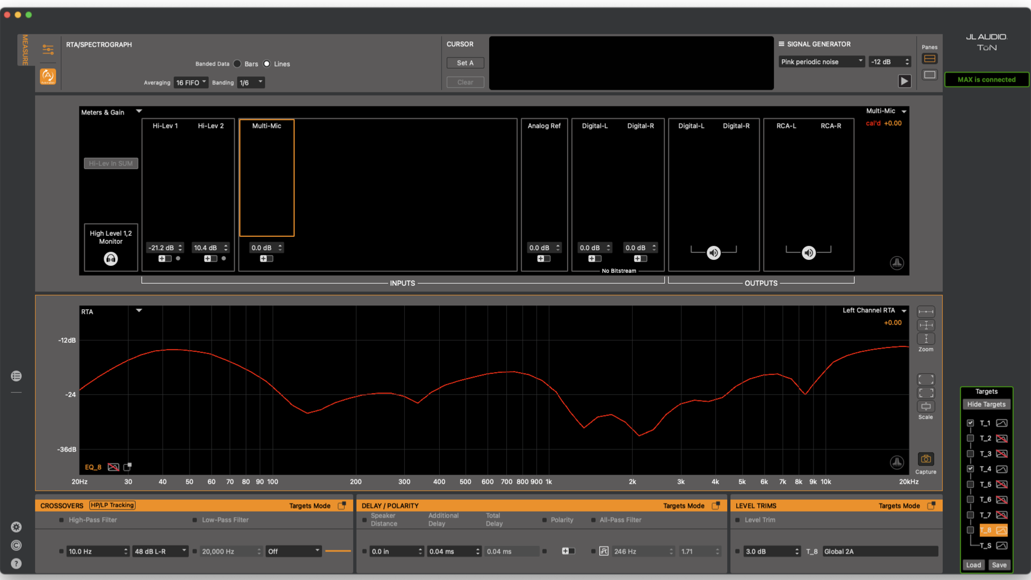Screen dimensions: 1031x580
Task: Click the Global 2A name field
Action: [881, 552]
